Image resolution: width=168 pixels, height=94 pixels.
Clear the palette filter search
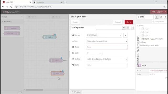(22, 17)
